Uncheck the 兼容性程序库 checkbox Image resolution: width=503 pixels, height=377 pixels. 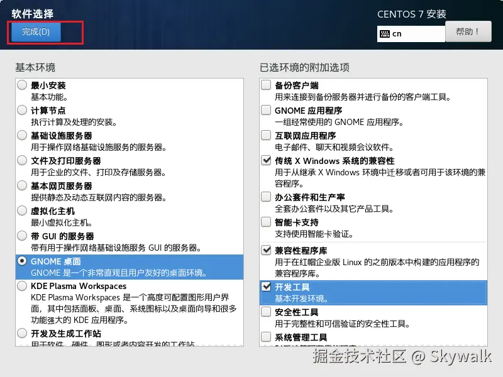[266, 250]
